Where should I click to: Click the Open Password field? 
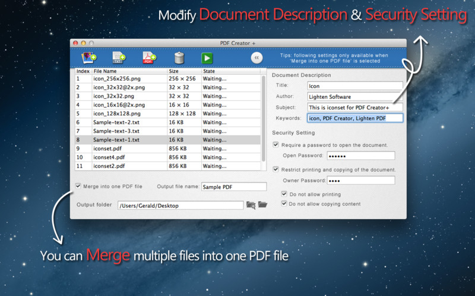click(x=361, y=156)
